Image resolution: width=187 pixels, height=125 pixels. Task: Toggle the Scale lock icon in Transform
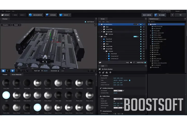[130, 80]
